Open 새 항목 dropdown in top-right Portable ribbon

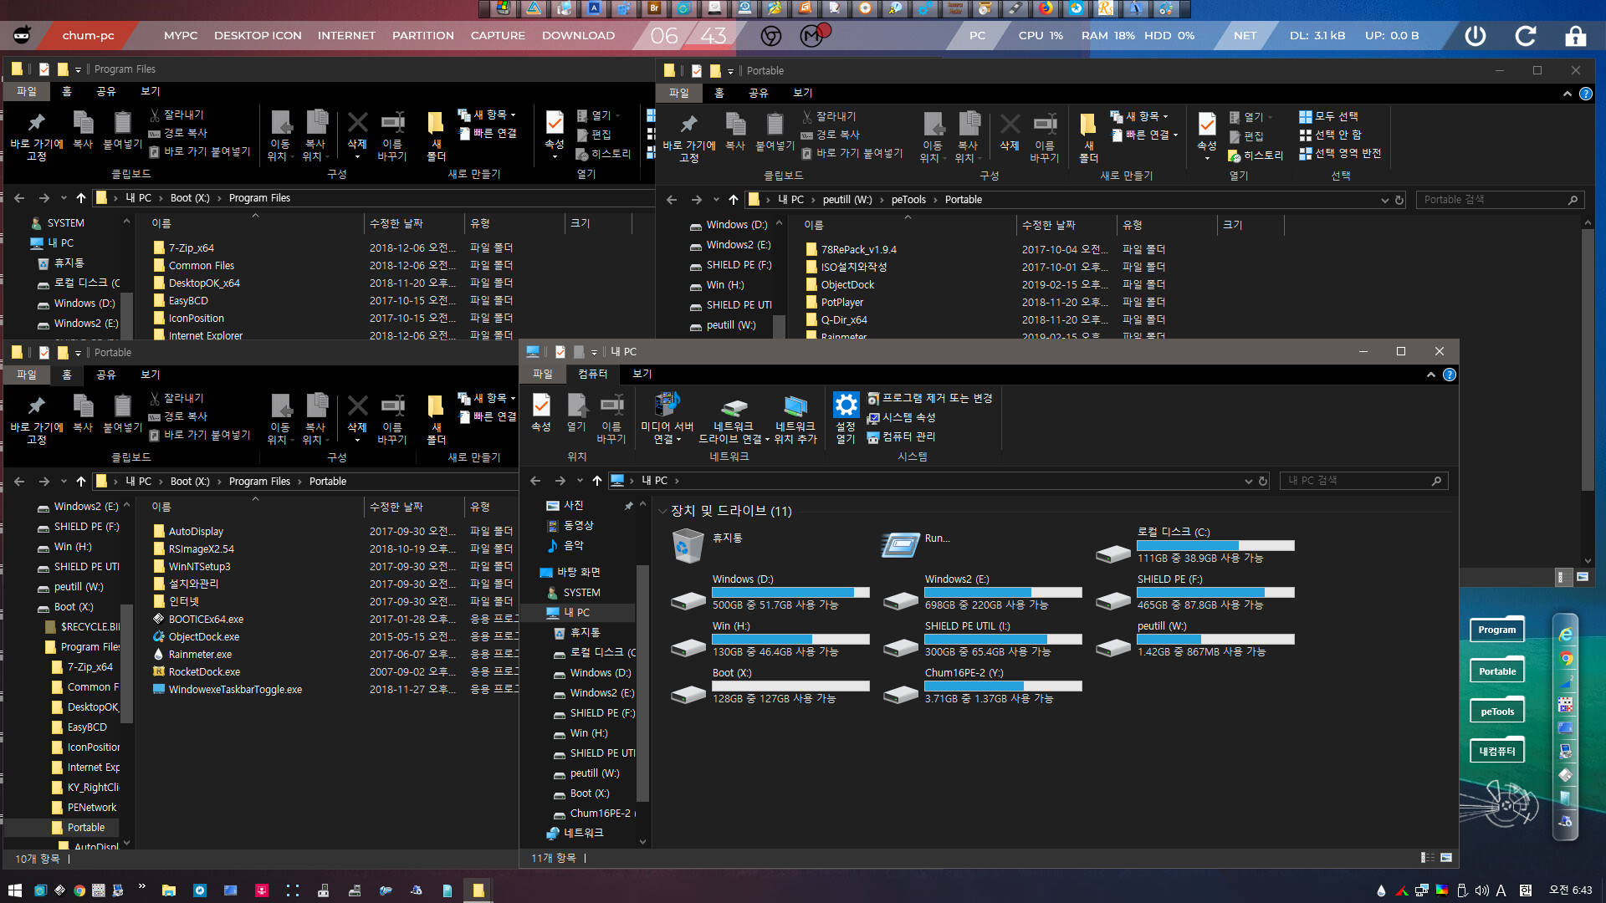coord(1139,116)
